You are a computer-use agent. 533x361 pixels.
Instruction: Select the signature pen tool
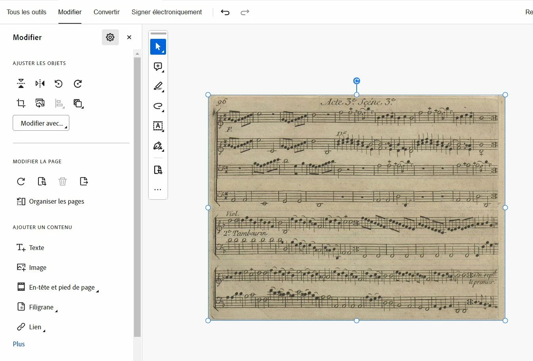[158, 146]
